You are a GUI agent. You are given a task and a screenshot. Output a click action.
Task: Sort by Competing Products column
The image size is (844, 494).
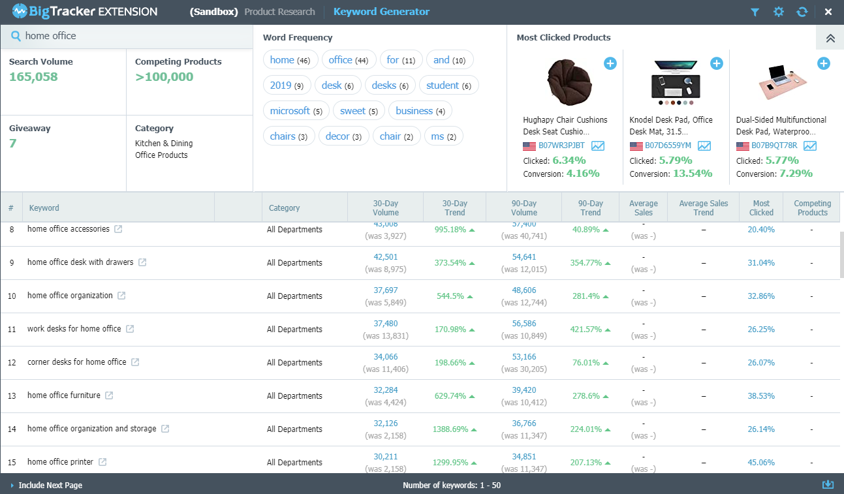(813, 208)
